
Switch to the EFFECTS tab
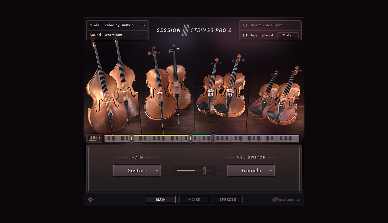(x=228, y=199)
